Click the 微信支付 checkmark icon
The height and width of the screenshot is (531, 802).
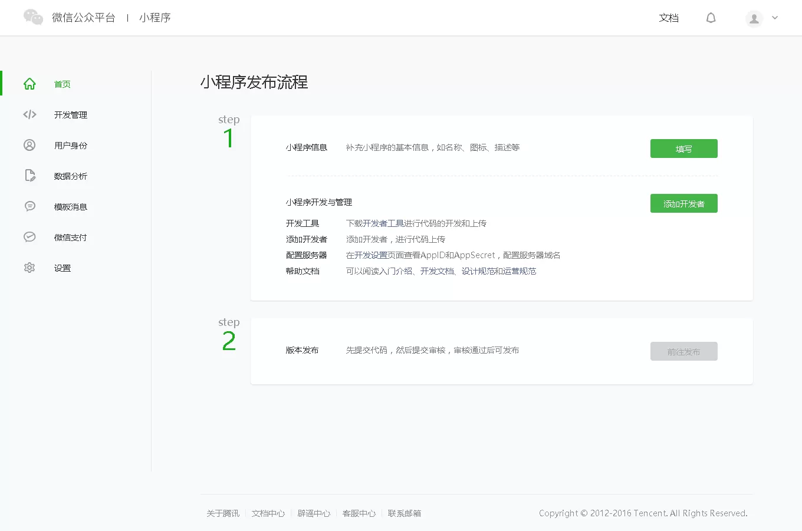click(29, 237)
